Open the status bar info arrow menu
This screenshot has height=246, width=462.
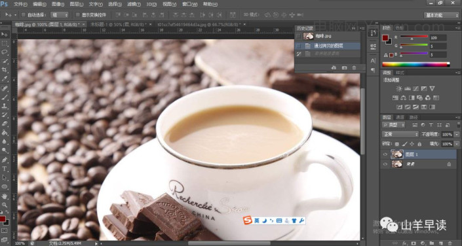[96, 243]
